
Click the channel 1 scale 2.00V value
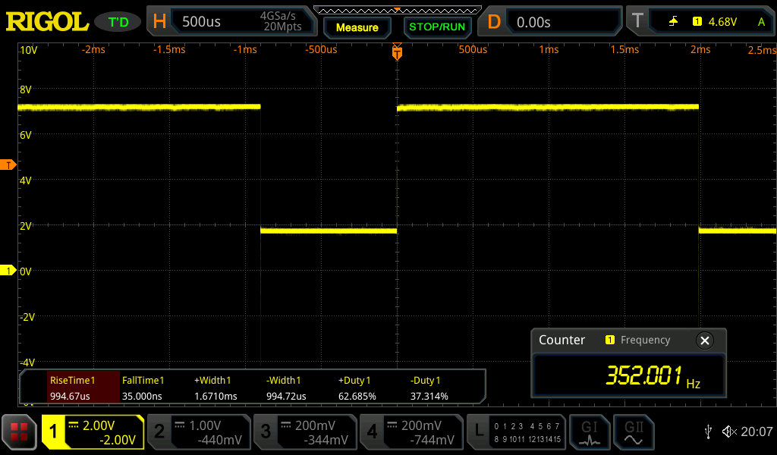pos(99,425)
